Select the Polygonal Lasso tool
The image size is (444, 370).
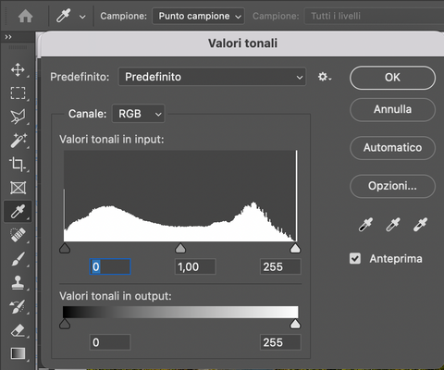pos(18,117)
